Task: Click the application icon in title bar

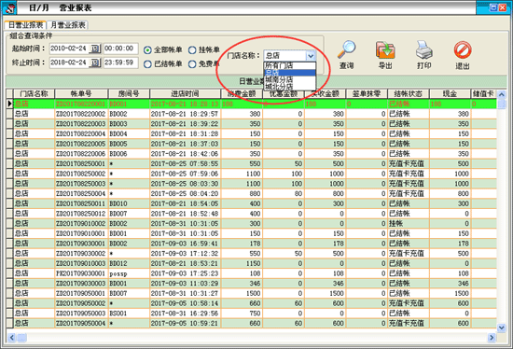Action: (x=9, y=7)
